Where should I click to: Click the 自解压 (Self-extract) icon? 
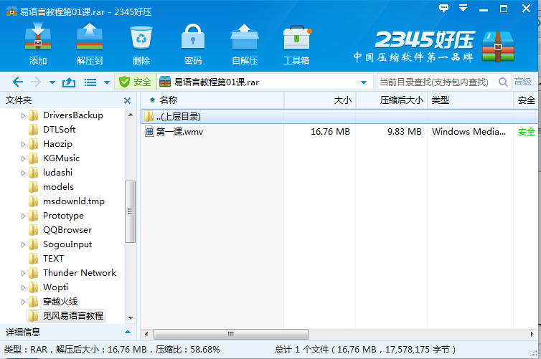pos(245,44)
